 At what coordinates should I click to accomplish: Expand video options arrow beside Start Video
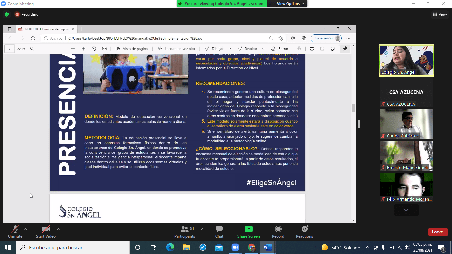point(58,229)
